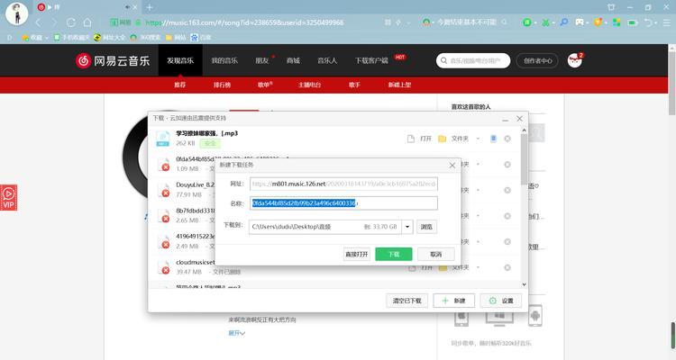Open the 商城 tab
The height and width of the screenshot is (360, 676).
click(x=293, y=60)
